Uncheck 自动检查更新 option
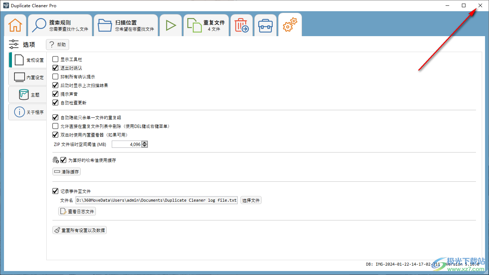Screen dimensions: 489x275 pyautogui.click(x=55, y=103)
